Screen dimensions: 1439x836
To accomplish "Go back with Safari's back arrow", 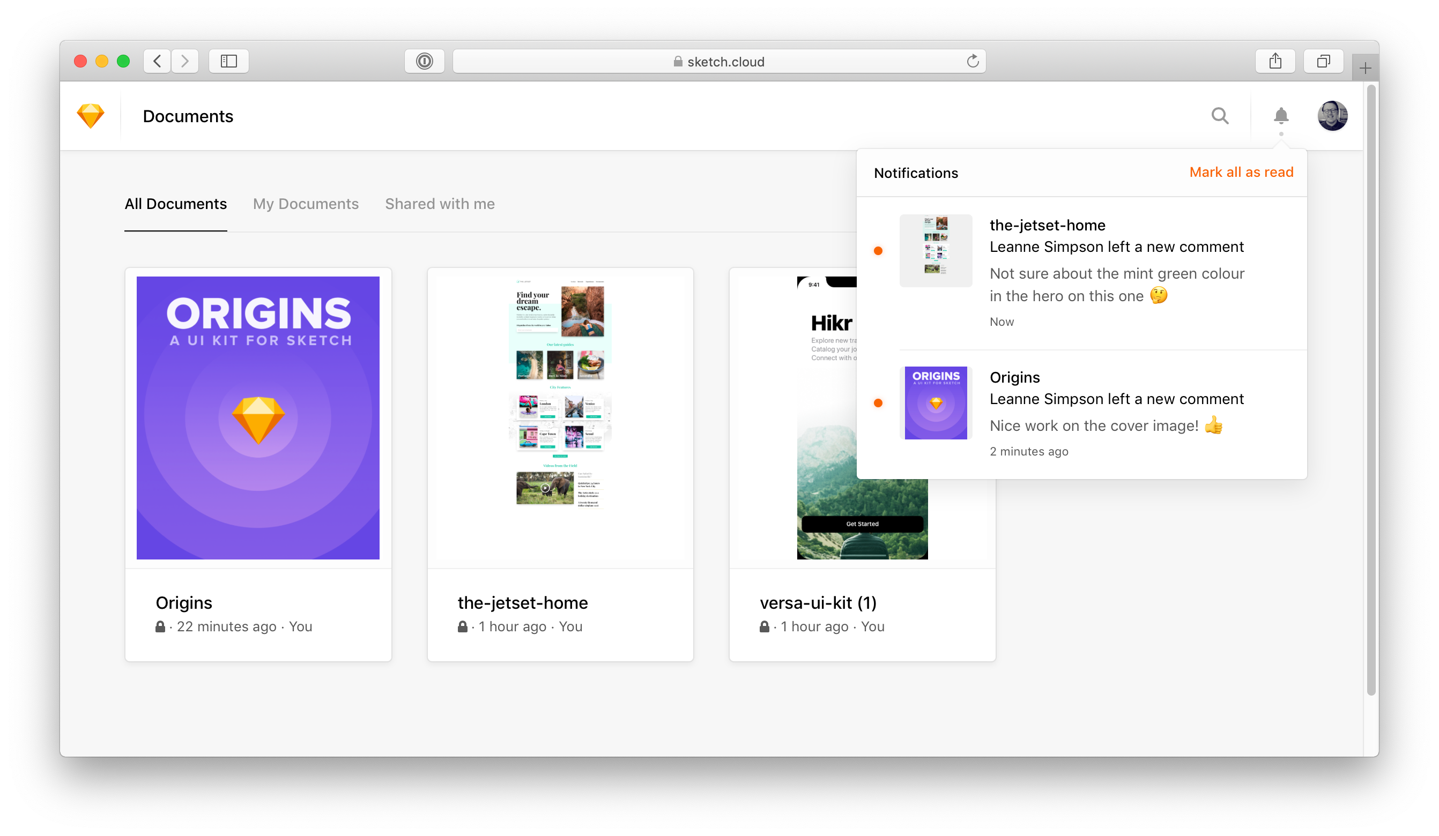I will 157,61.
